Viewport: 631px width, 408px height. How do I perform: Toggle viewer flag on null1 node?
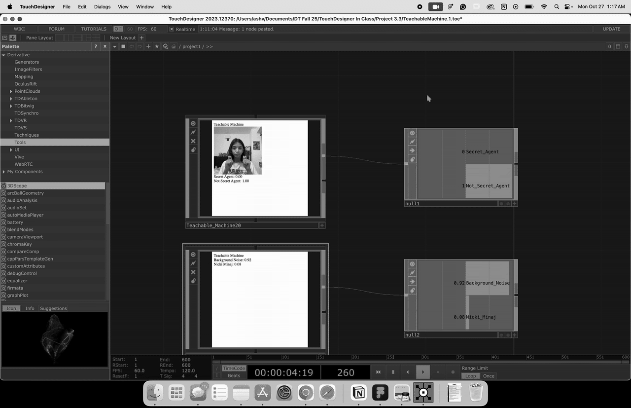[412, 133]
